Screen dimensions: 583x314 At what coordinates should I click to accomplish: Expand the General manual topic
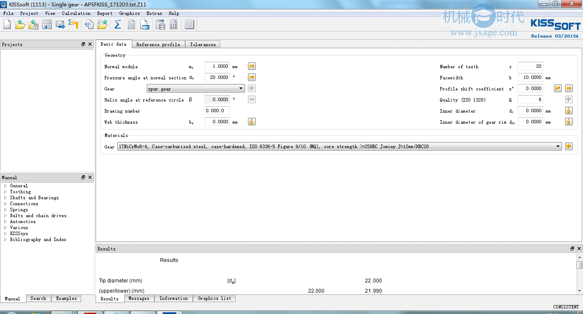click(x=6, y=186)
